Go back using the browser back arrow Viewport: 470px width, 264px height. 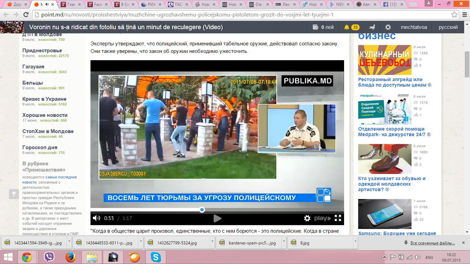point(6,15)
